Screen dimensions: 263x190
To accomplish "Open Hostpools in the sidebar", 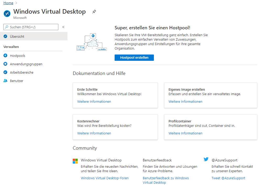I will click(18, 56).
